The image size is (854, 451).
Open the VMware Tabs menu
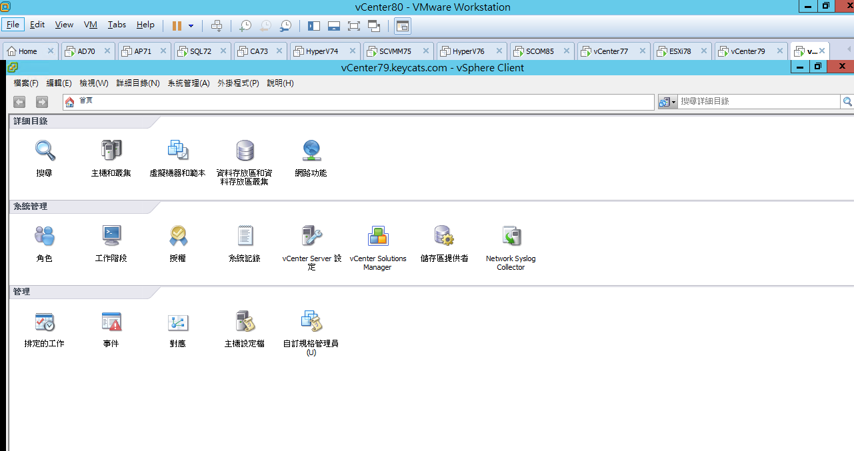(117, 25)
